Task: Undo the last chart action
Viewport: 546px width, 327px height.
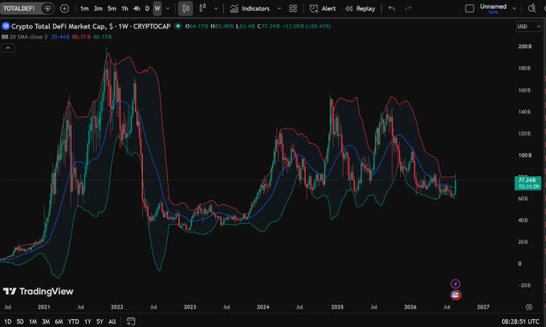Action: click(x=392, y=8)
